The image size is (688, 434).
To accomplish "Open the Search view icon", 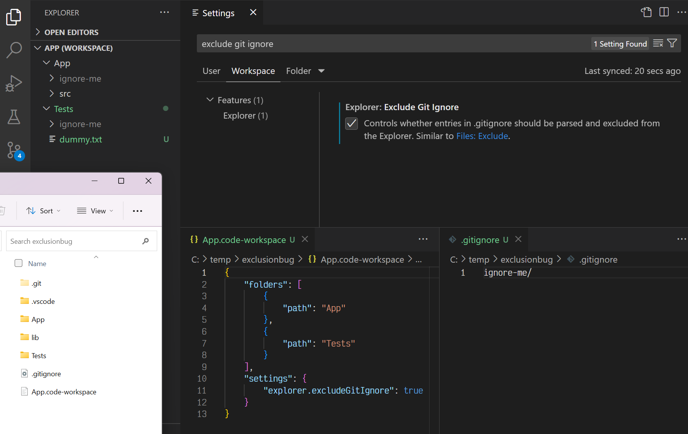I will click(14, 50).
